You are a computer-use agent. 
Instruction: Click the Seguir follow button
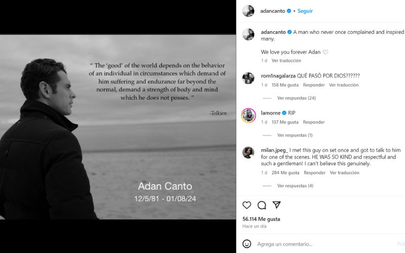click(305, 11)
